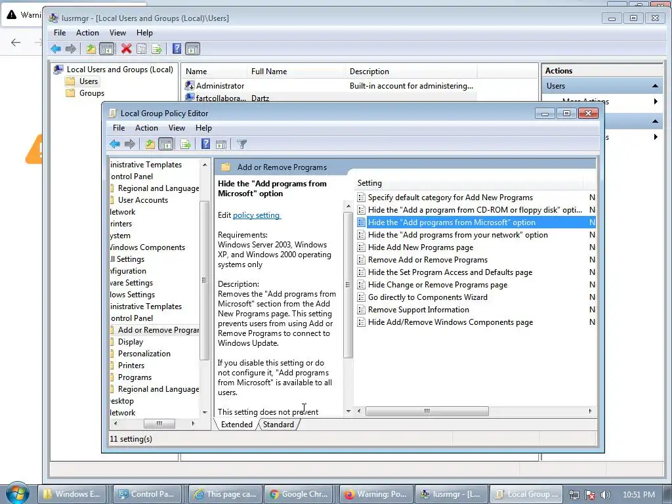Click Action Center flag icon in tray
This screenshot has height=504, width=672.
[x=590, y=495]
